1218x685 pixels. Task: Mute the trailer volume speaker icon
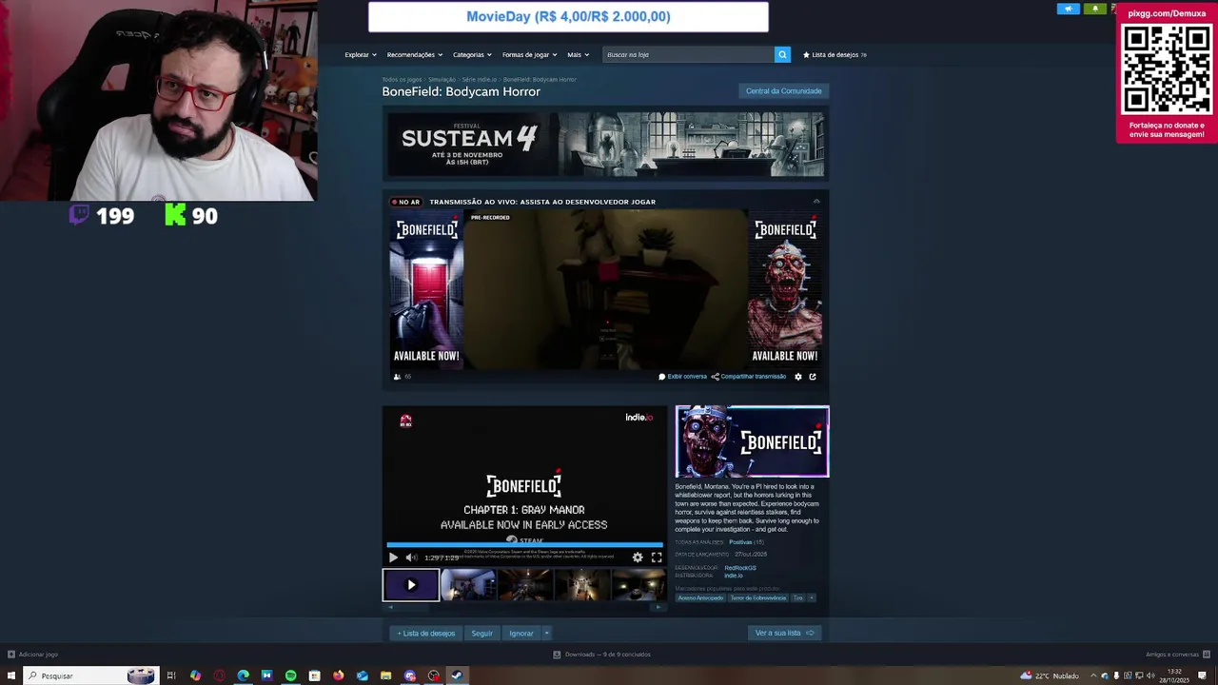[x=411, y=558]
